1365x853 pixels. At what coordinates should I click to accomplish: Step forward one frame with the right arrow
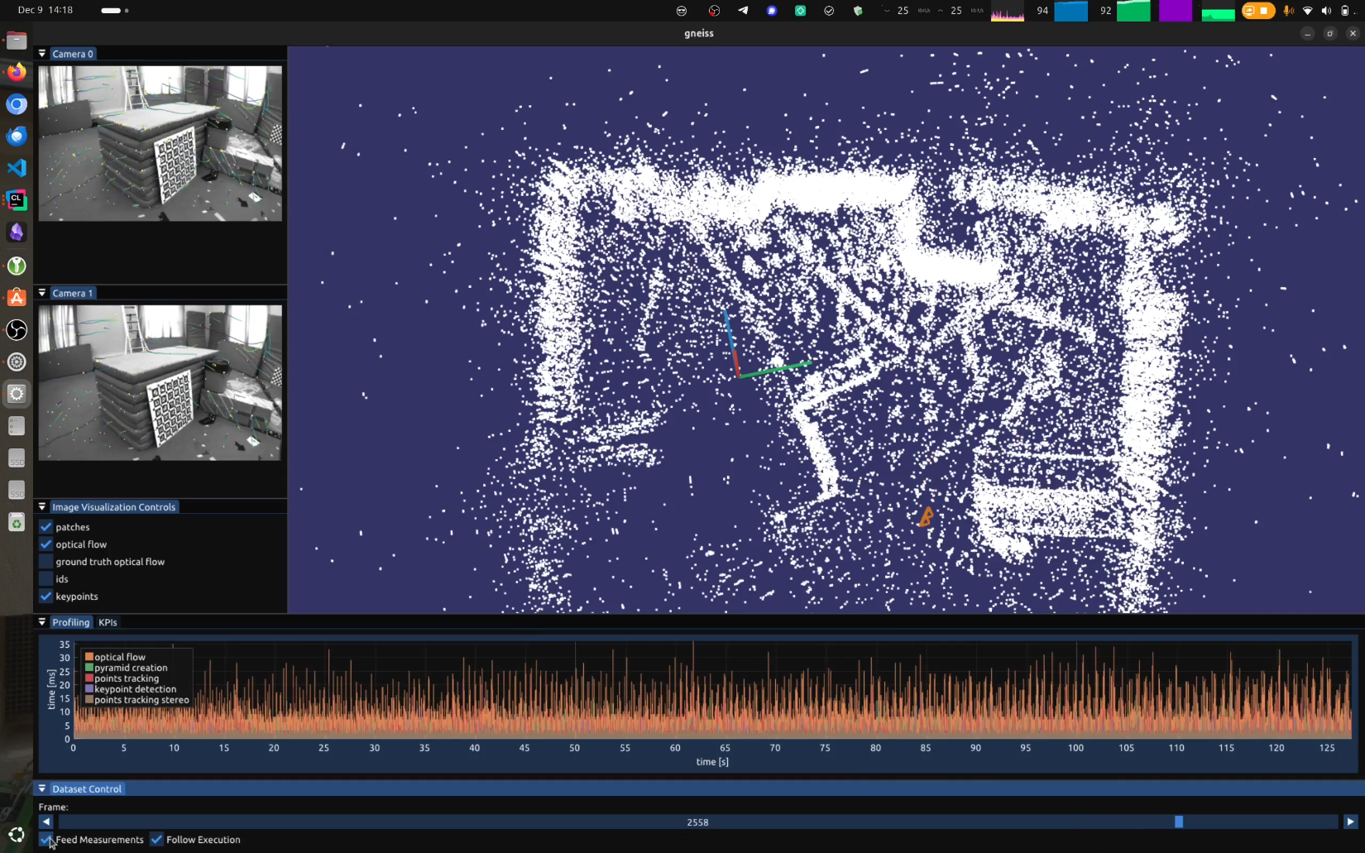pyautogui.click(x=1350, y=822)
